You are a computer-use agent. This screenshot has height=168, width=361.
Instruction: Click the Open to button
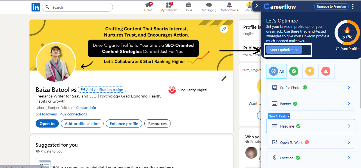pos(47,124)
